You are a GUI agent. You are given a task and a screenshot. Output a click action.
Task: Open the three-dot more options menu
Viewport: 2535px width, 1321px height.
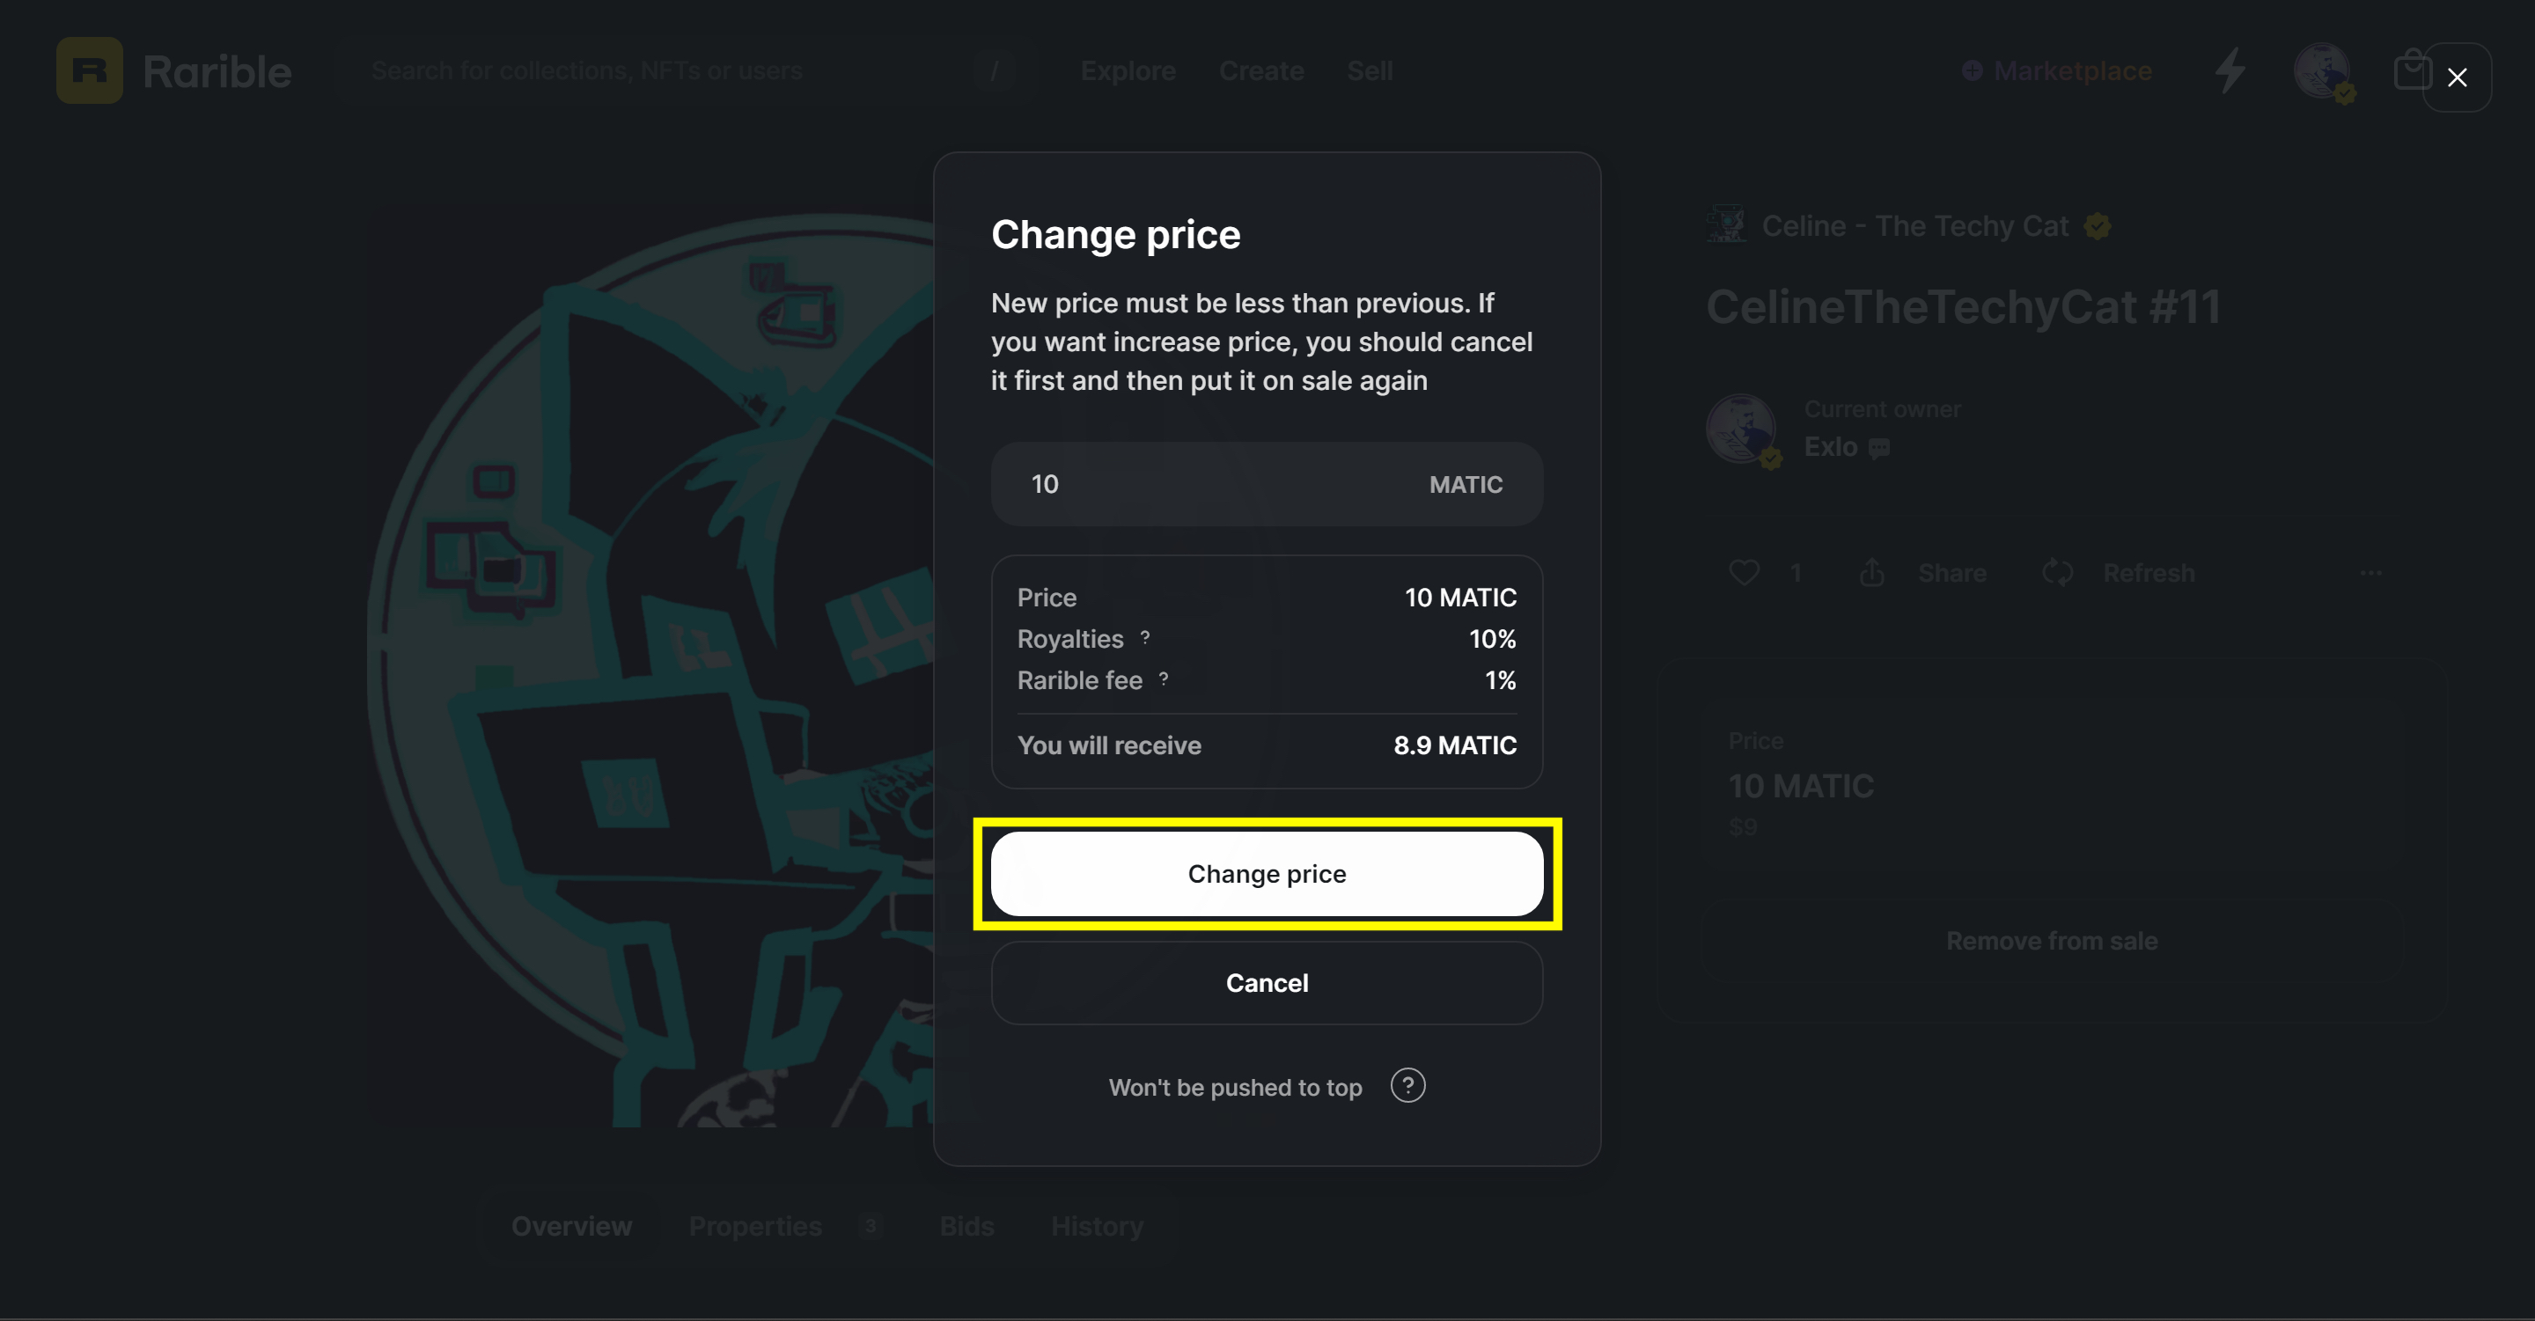tap(2370, 572)
